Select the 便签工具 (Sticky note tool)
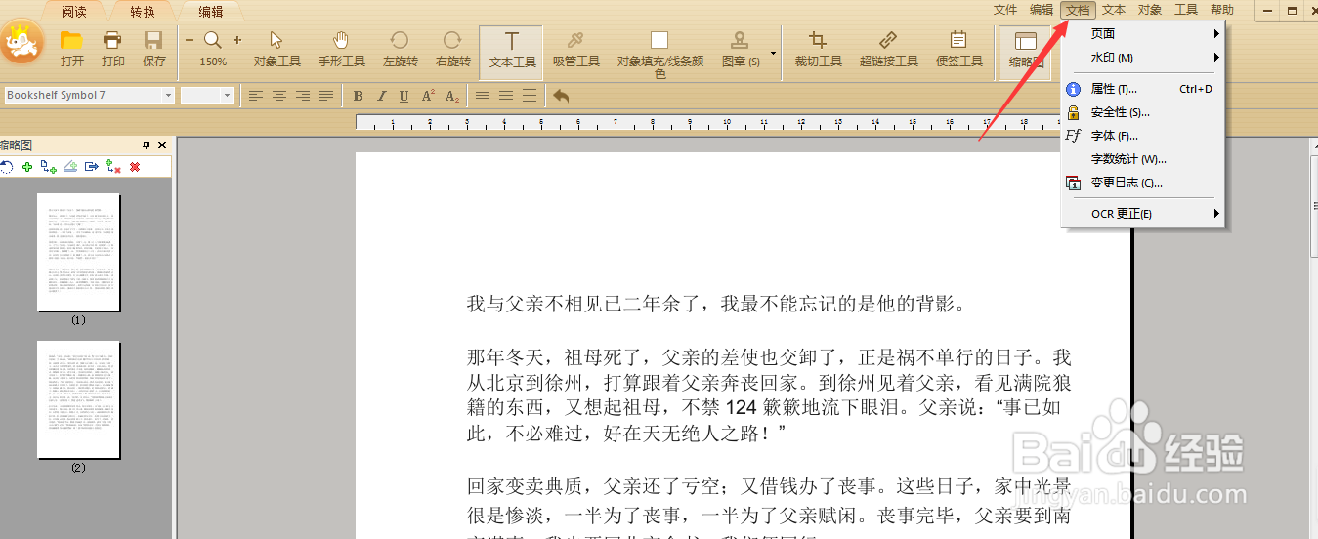The image size is (1318, 539). click(958, 49)
